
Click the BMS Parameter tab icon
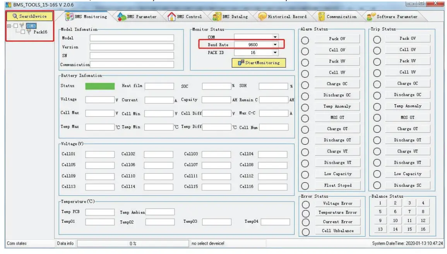coord(122,17)
